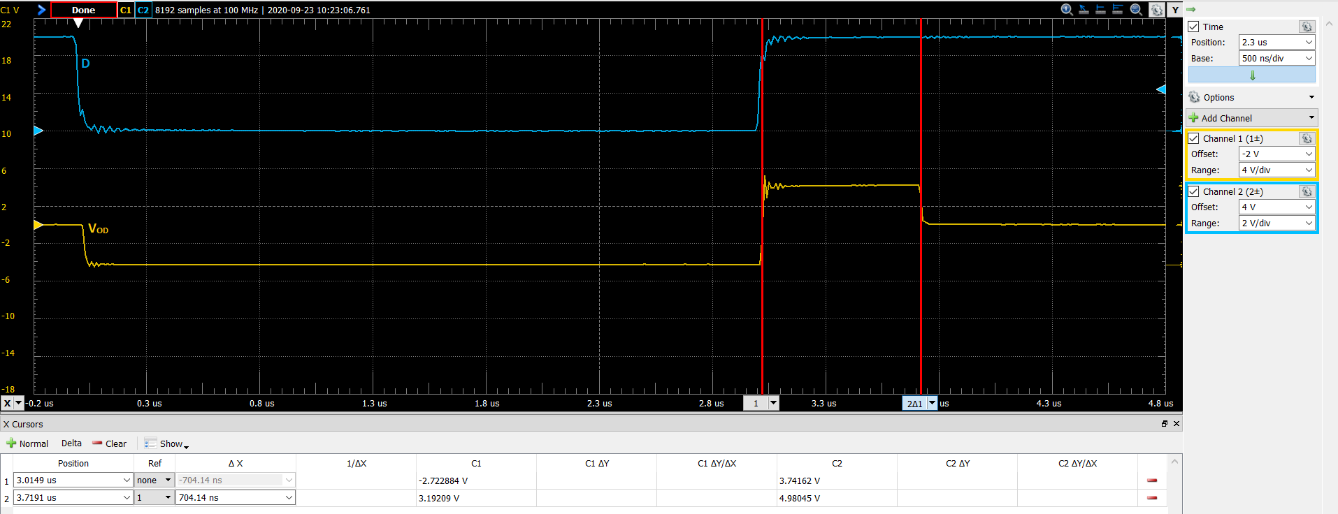Click the blue trigger level arrow on right edge
This screenshot has height=514, width=1338.
pos(1161,89)
